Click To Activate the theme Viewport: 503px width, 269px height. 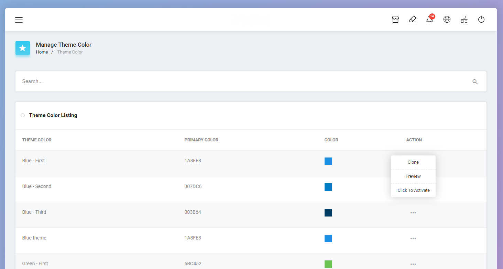coord(413,190)
